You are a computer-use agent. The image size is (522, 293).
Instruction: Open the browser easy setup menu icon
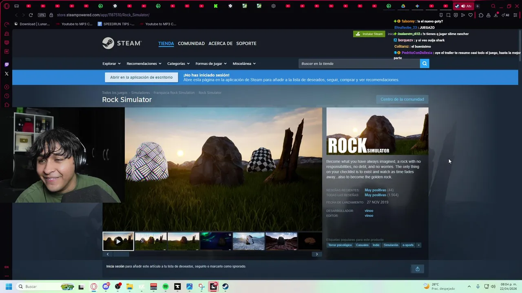(x=515, y=15)
